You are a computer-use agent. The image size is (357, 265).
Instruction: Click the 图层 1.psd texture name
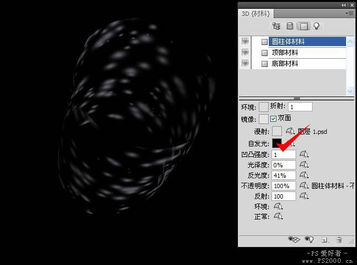coord(313,132)
